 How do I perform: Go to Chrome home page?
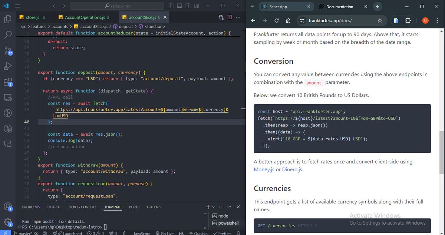click(288, 21)
